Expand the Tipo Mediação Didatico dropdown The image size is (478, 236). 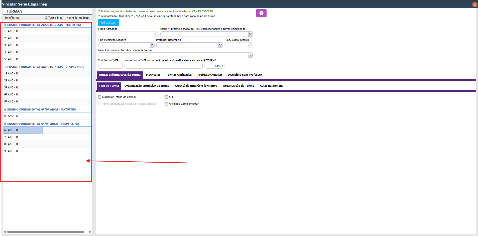click(152, 45)
